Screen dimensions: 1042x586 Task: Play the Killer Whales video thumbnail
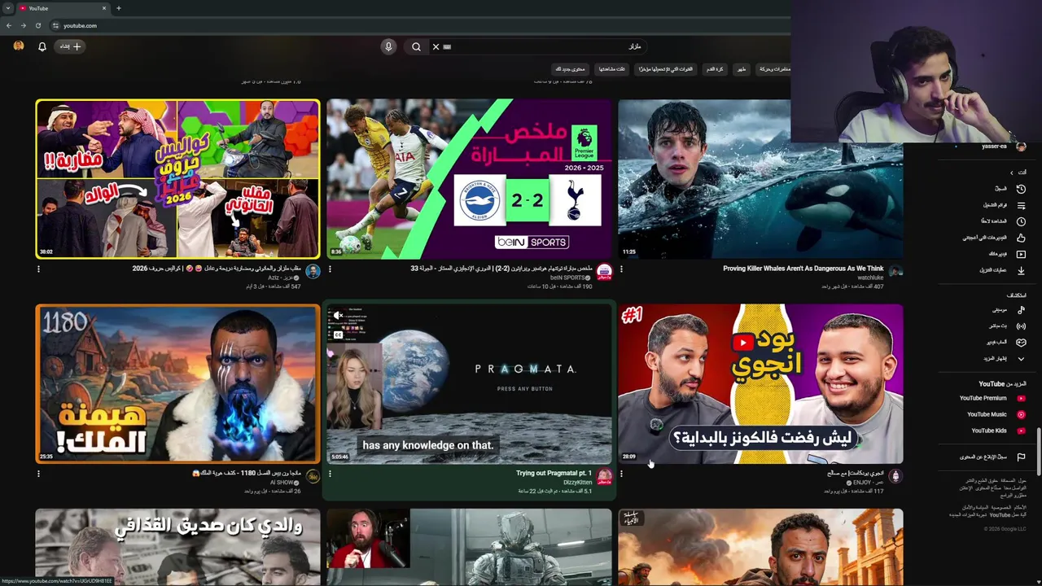[760, 179]
